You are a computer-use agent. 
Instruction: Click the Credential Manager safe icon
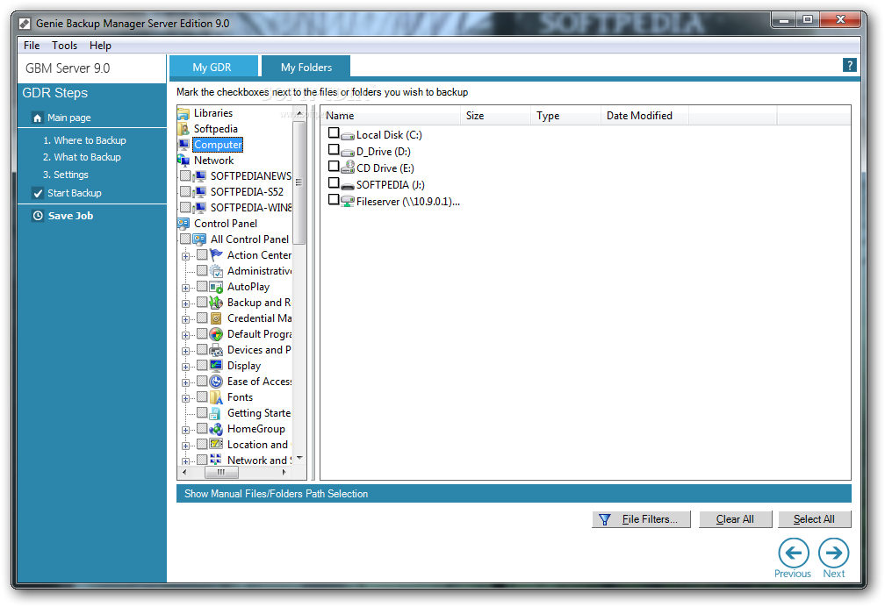click(x=216, y=318)
